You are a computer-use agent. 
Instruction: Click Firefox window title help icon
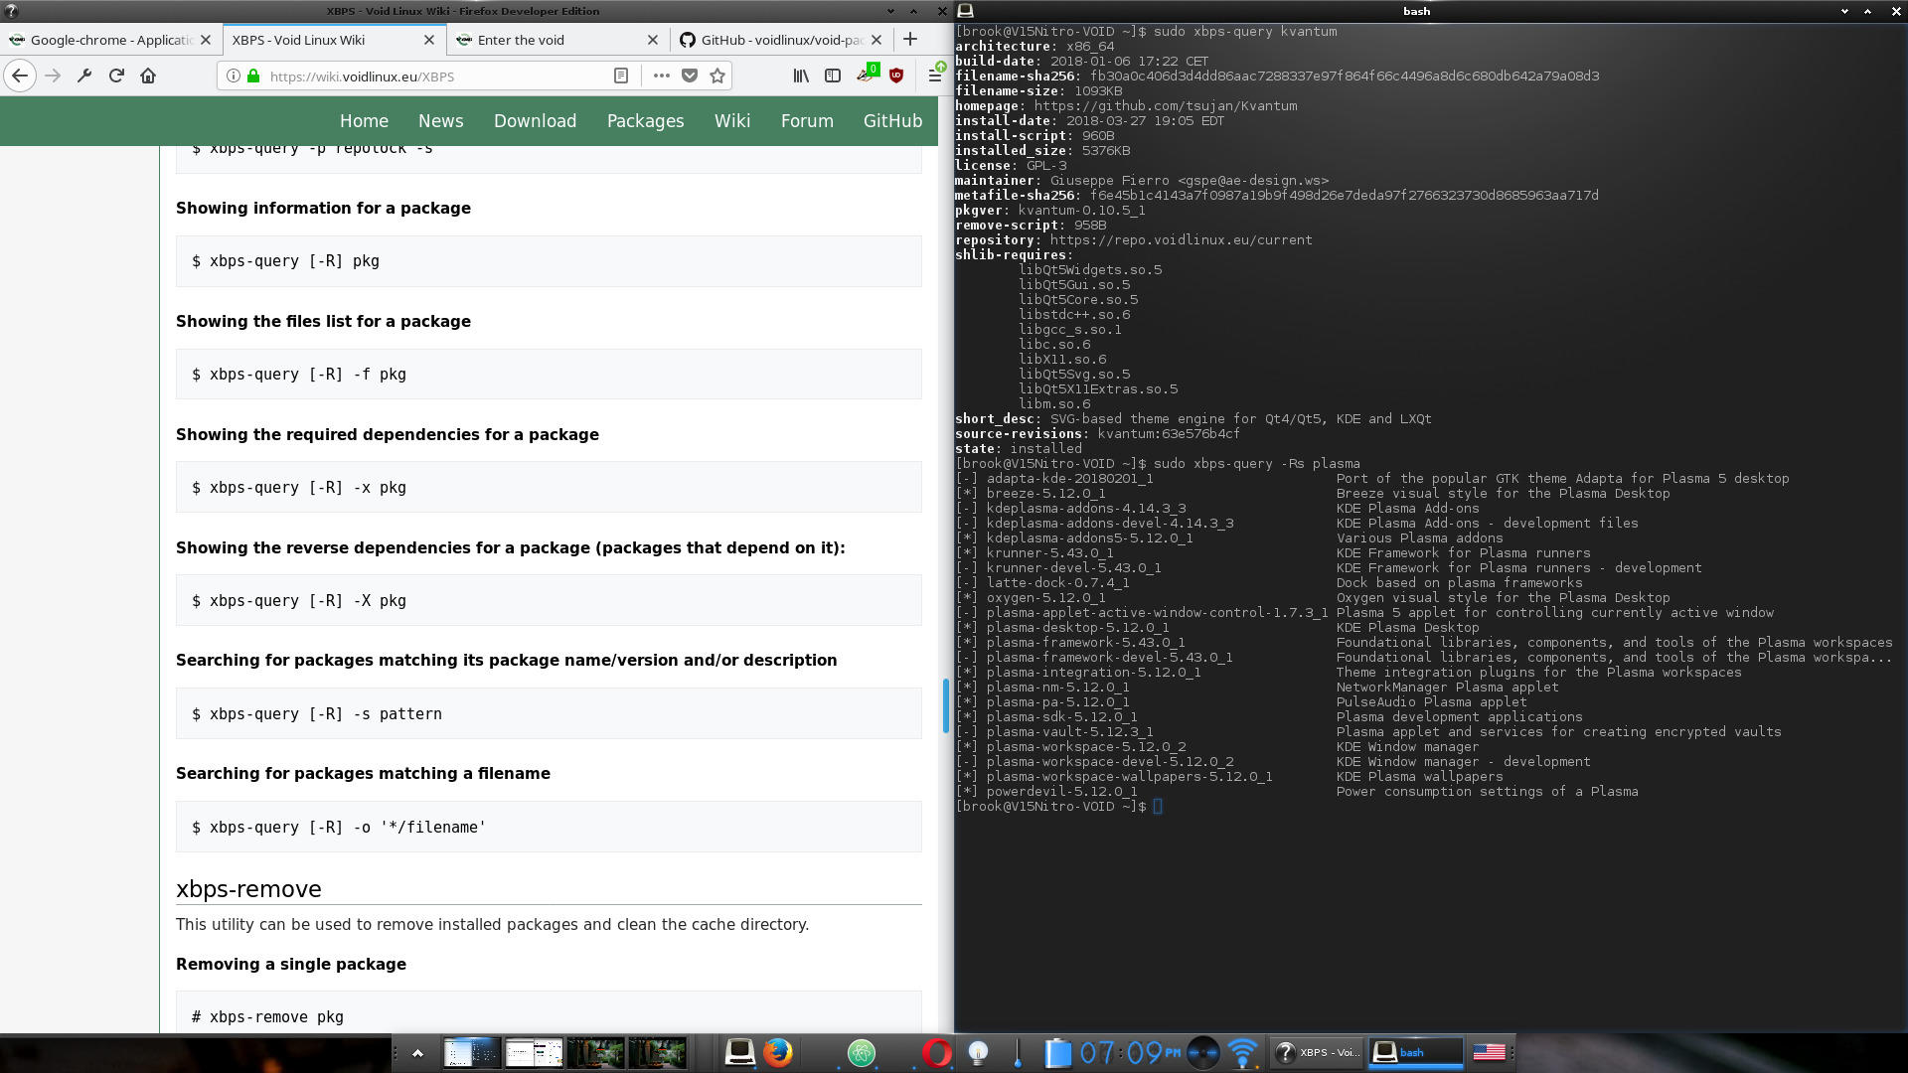click(x=11, y=11)
